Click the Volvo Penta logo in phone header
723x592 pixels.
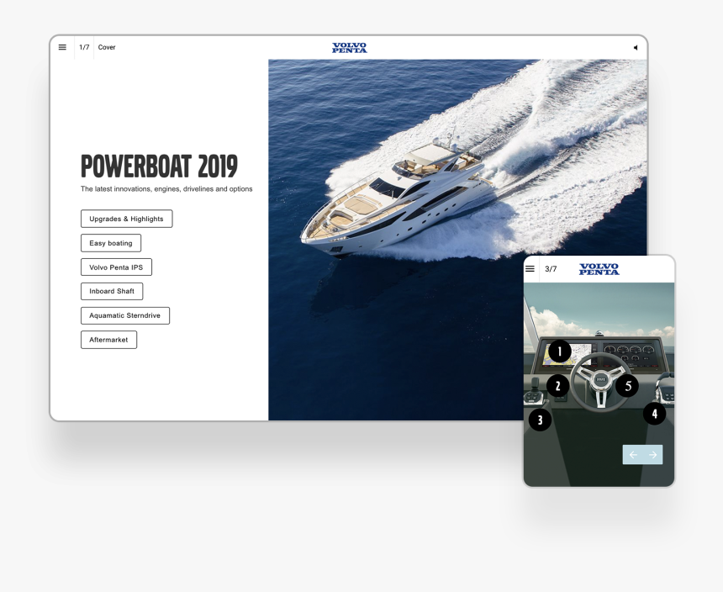pyautogui.click(x=599, y=269)
